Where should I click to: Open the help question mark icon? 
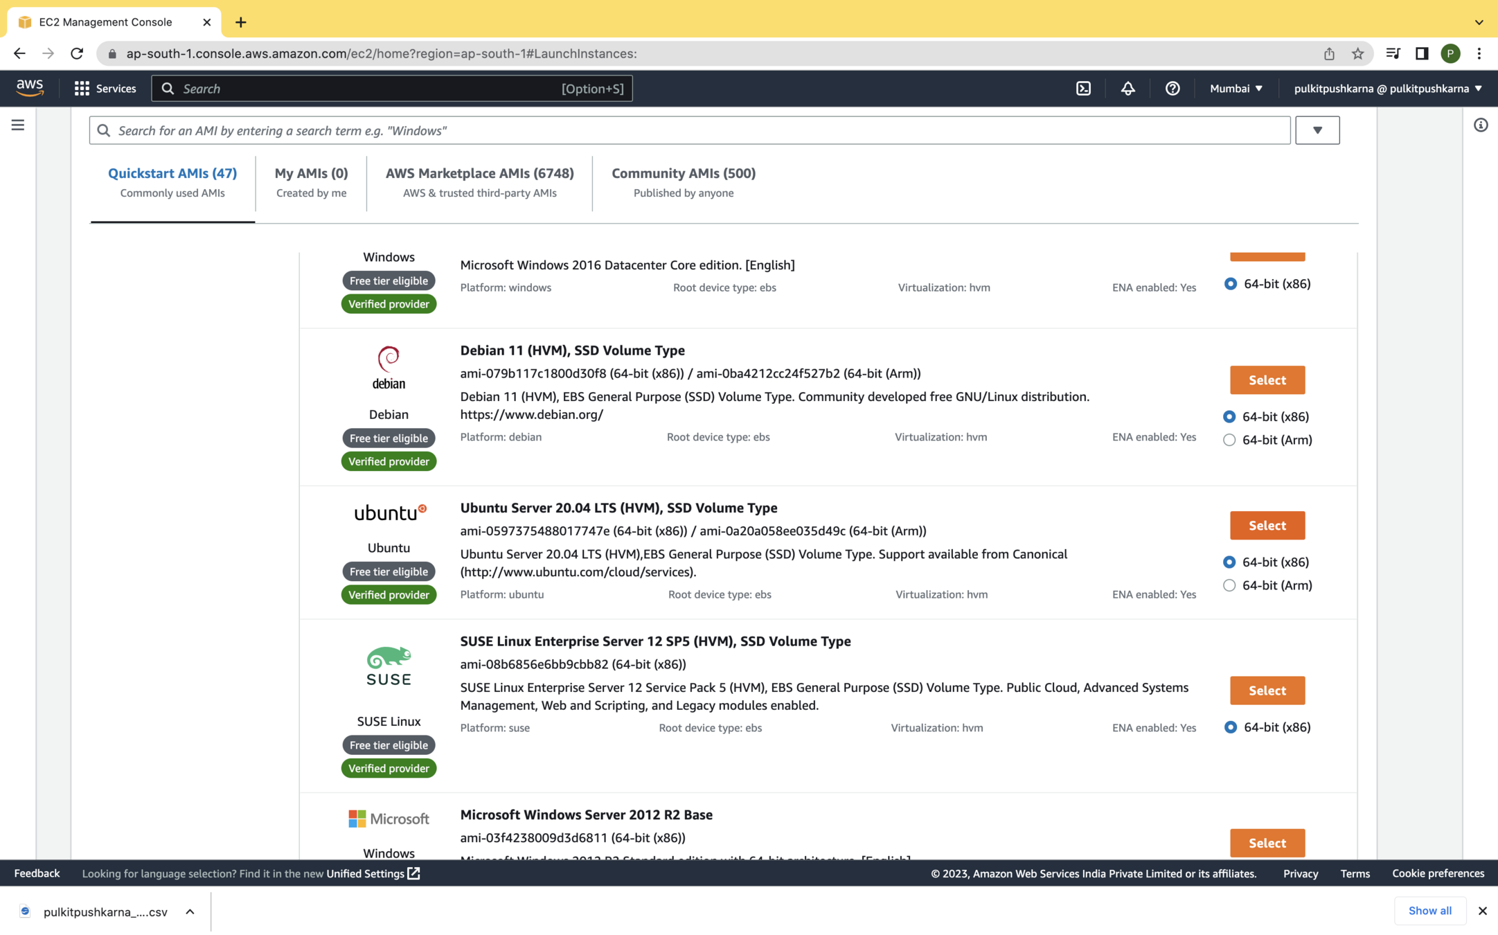1172,89
